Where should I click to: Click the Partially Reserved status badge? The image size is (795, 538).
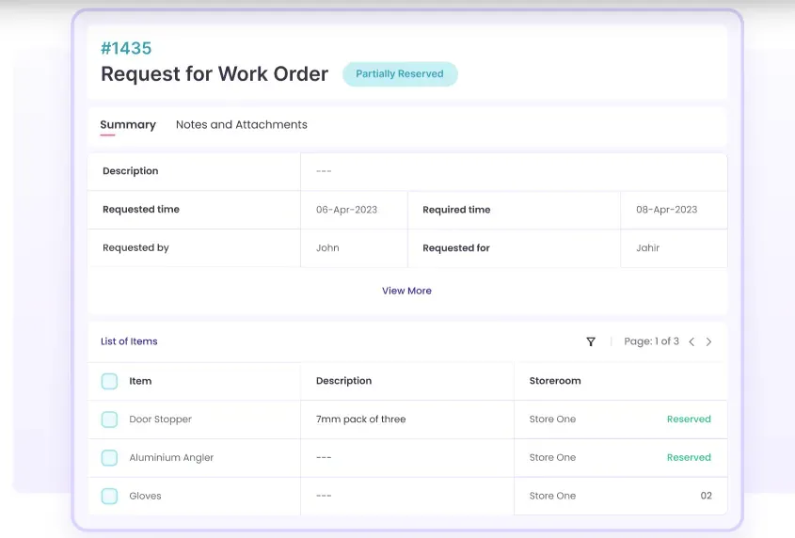point(400,74)
